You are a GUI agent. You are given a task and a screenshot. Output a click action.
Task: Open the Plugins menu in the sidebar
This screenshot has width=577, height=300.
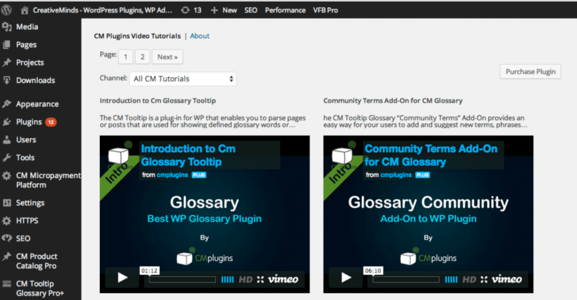pos(29,122)
